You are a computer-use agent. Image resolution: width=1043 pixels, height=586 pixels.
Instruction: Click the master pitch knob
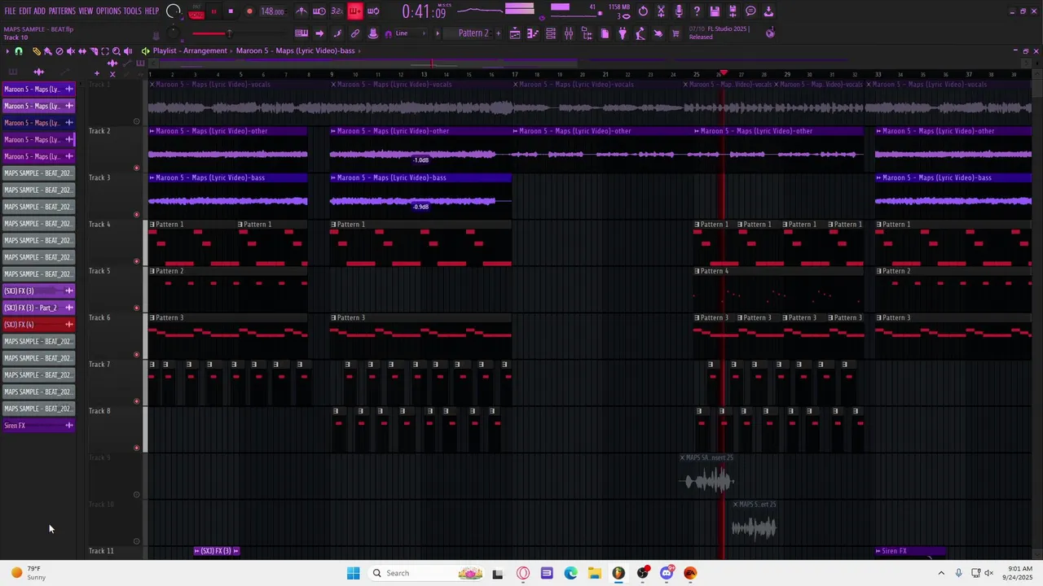pos(173,33)
